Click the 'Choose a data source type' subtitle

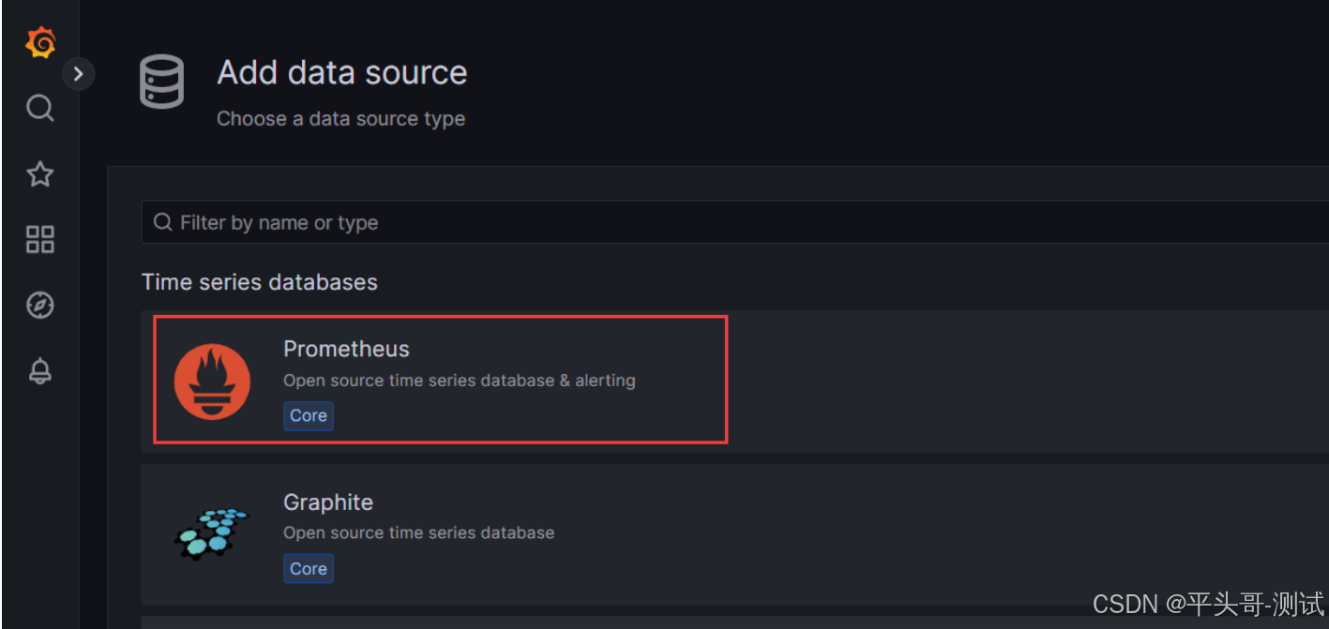point(340,119)
